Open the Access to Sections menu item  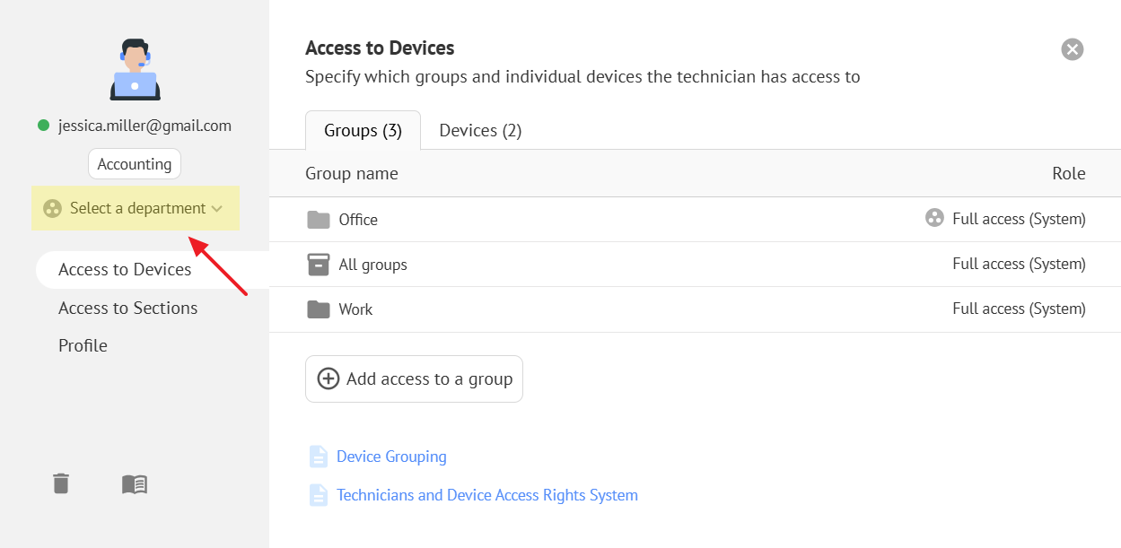point(127,308)
